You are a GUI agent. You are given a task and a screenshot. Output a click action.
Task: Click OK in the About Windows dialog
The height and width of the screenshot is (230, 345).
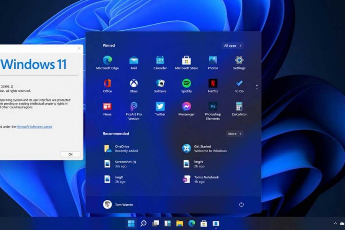71,154
